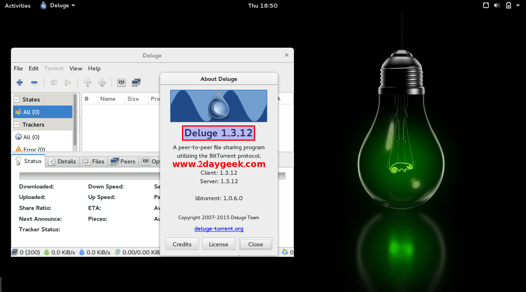Click the Downloaded: label in Status tab
This screenshot has width=526, height=292.
[x=36, y=186]
